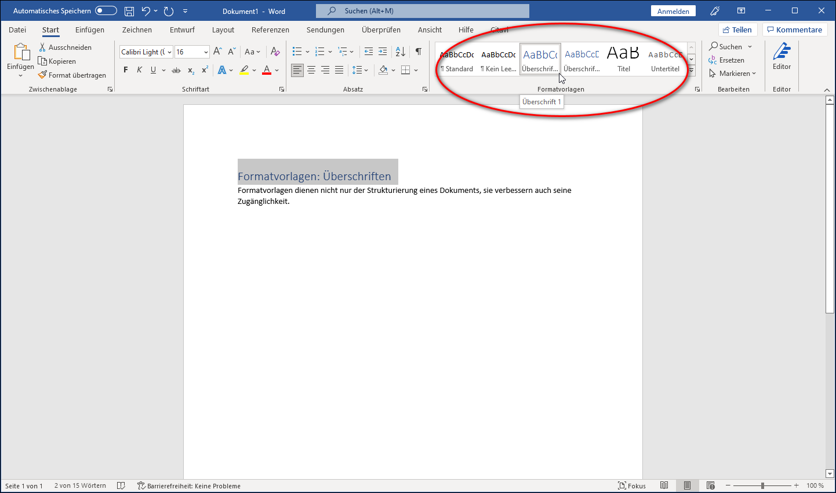Justify the paragraph text
This screenshot has height=493, width=836.
pos(339,70)
